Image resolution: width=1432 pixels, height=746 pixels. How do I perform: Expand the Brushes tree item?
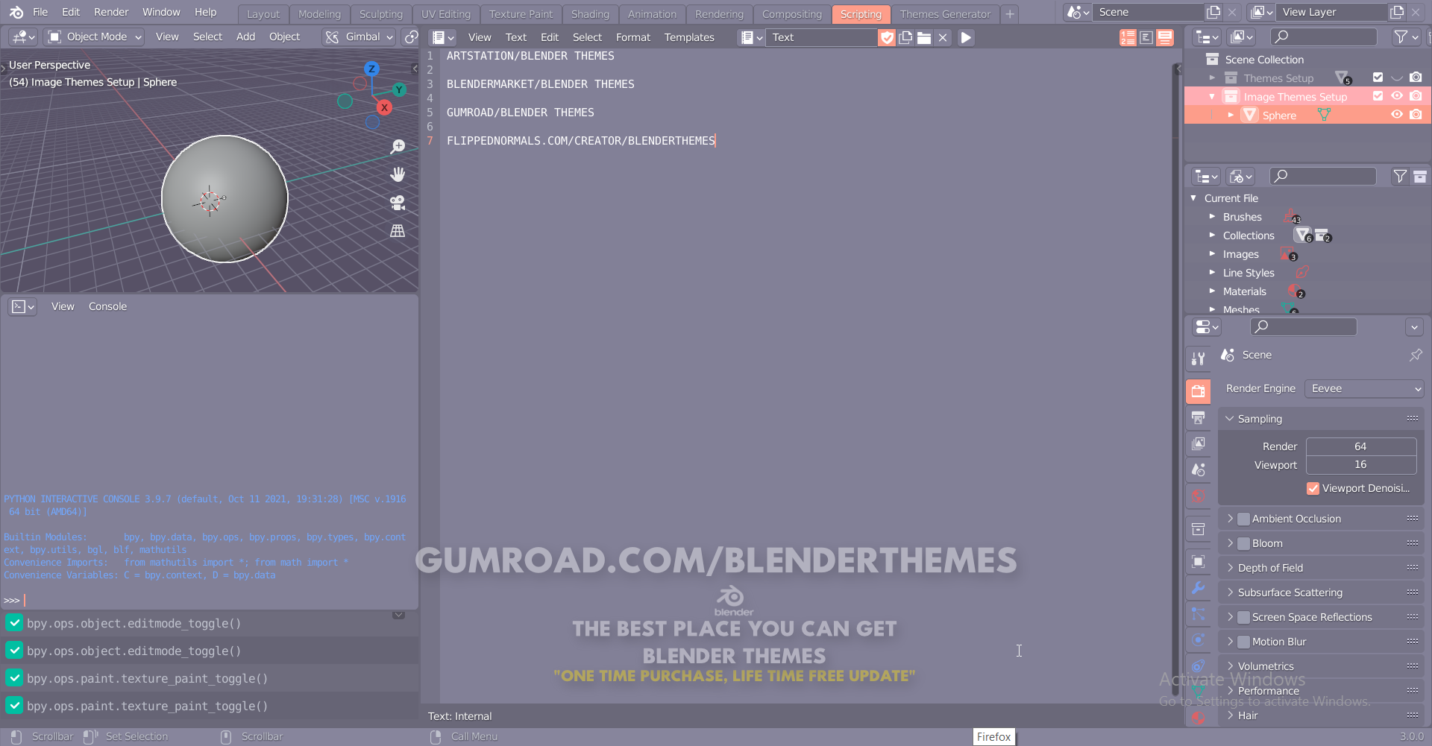[1212, 217]
